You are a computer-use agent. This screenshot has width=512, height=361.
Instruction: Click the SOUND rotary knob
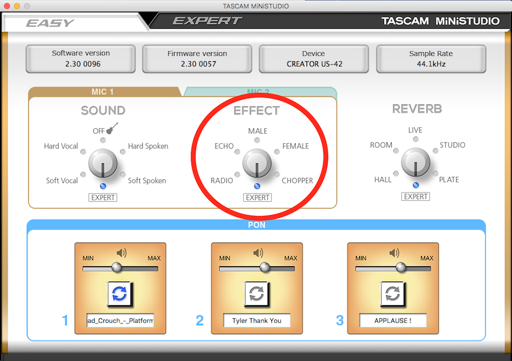point(103,163)
